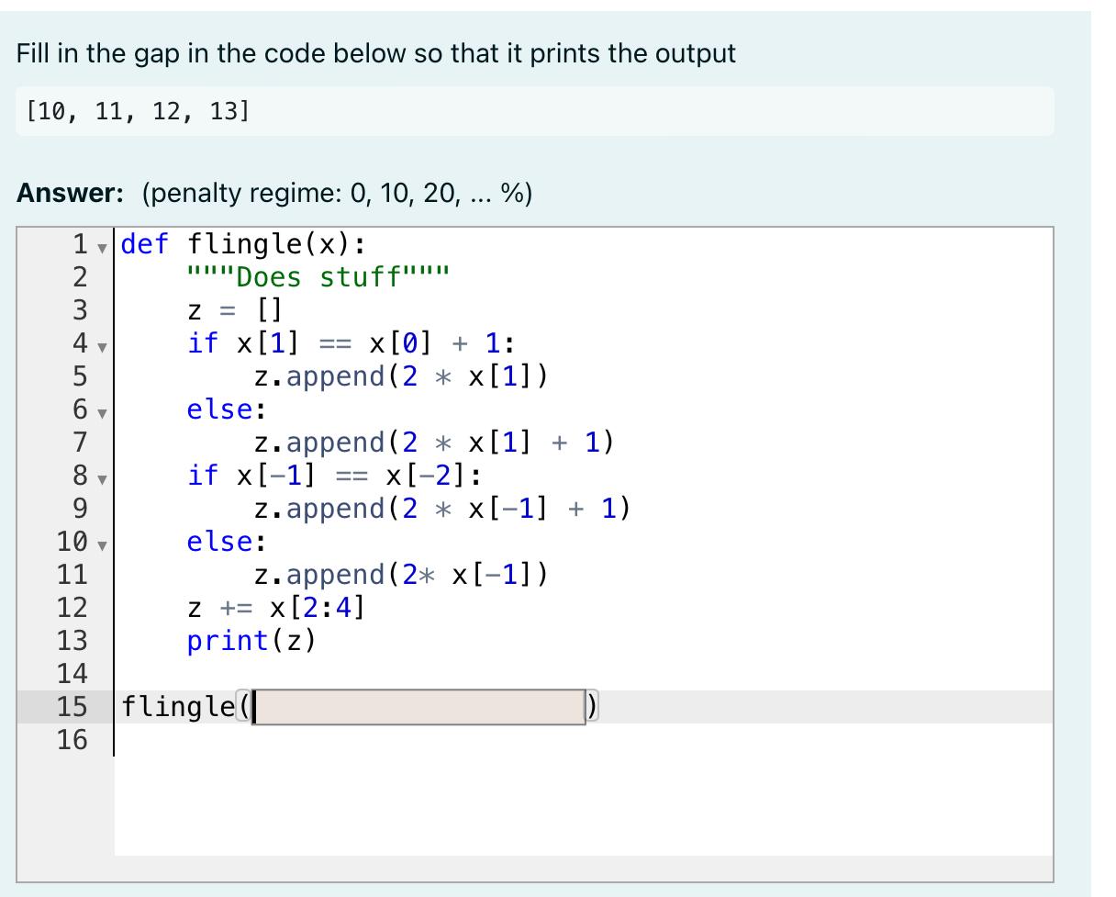Collapse the flingle function definition fold arrow
Image resolution: width=1116 pixels, height=897 pixels.
tap(101, 248)
